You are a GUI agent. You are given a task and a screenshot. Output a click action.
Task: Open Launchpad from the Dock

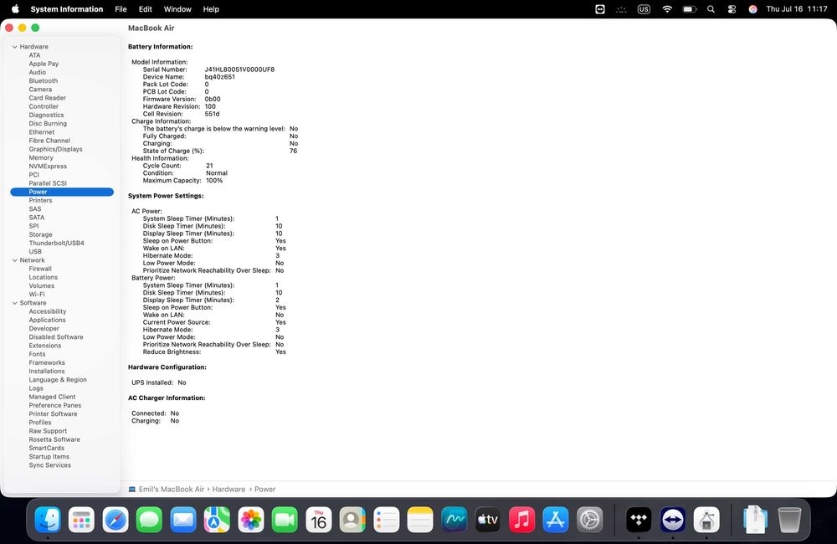81,520
